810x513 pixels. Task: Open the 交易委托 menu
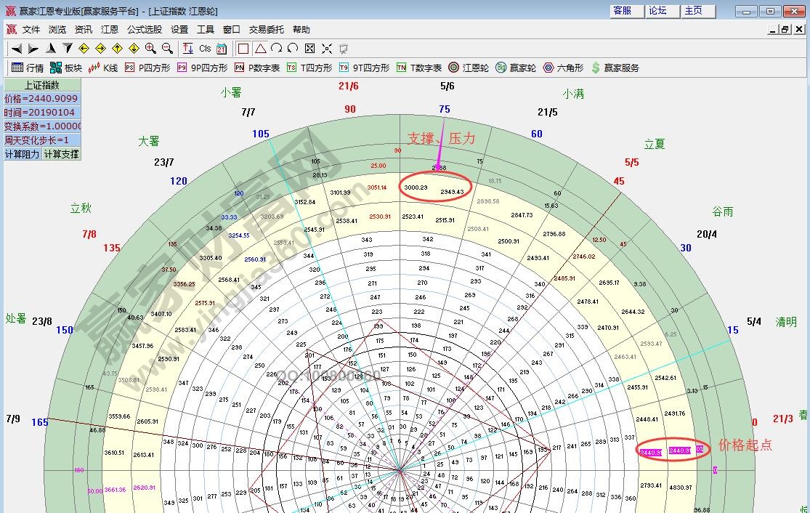pyautogui.click(x=266, y=30)
